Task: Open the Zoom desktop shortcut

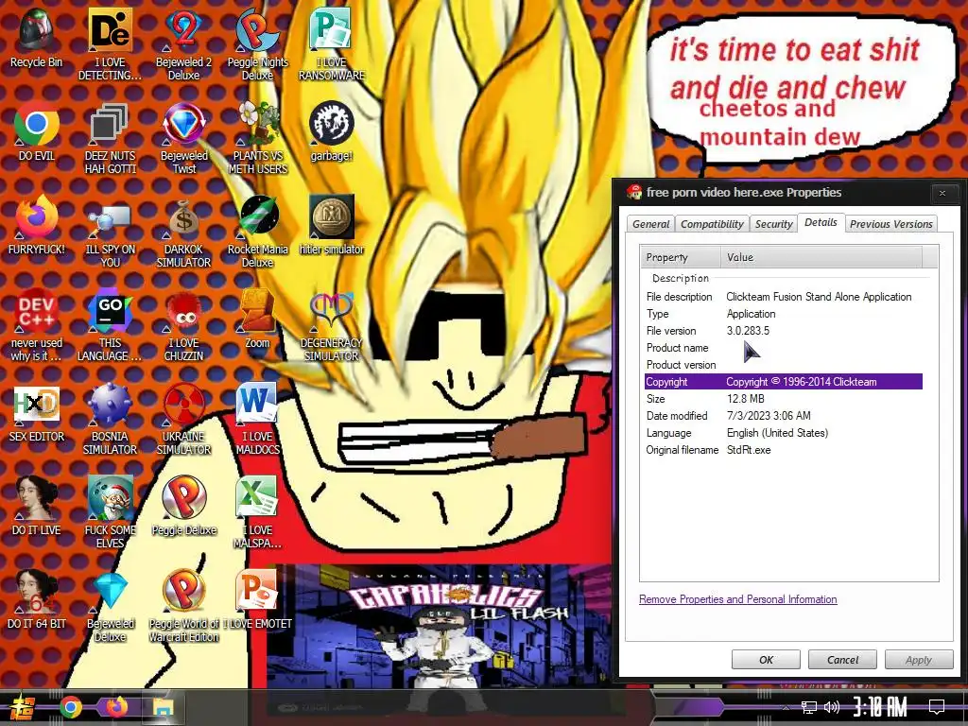Action: pos(257,320)
